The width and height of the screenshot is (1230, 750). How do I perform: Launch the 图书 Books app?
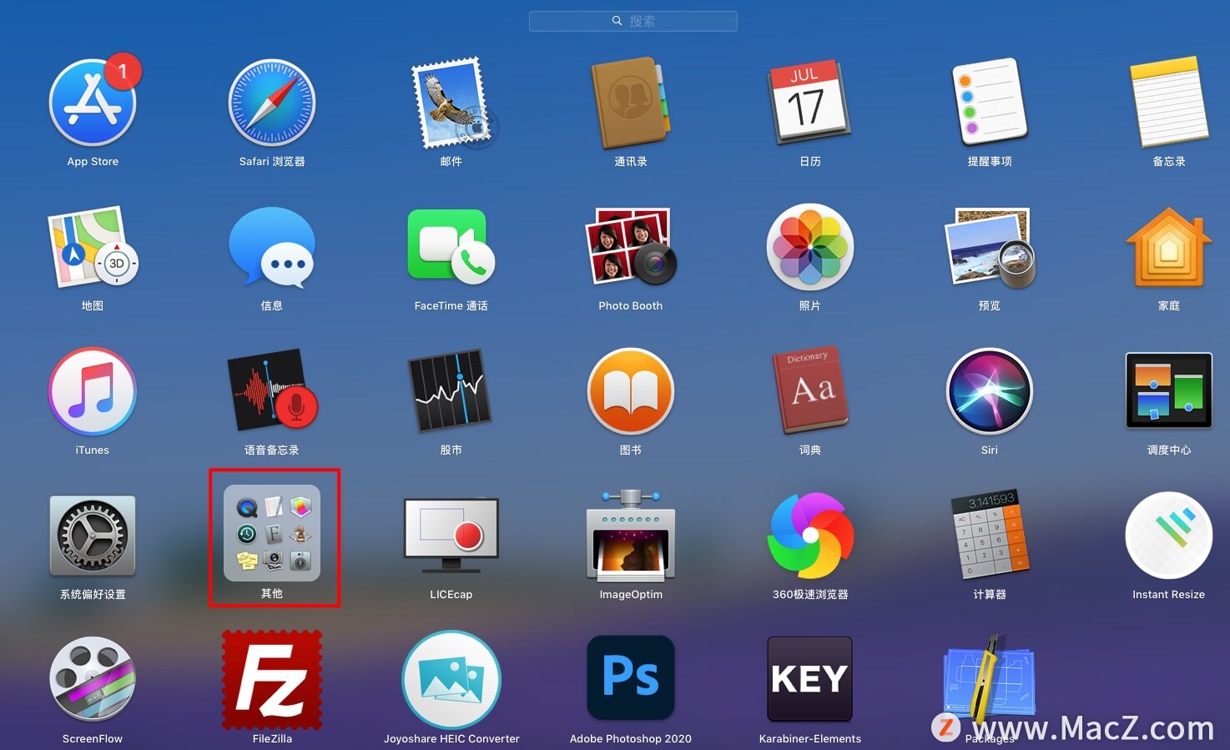(x=631, y=391)
